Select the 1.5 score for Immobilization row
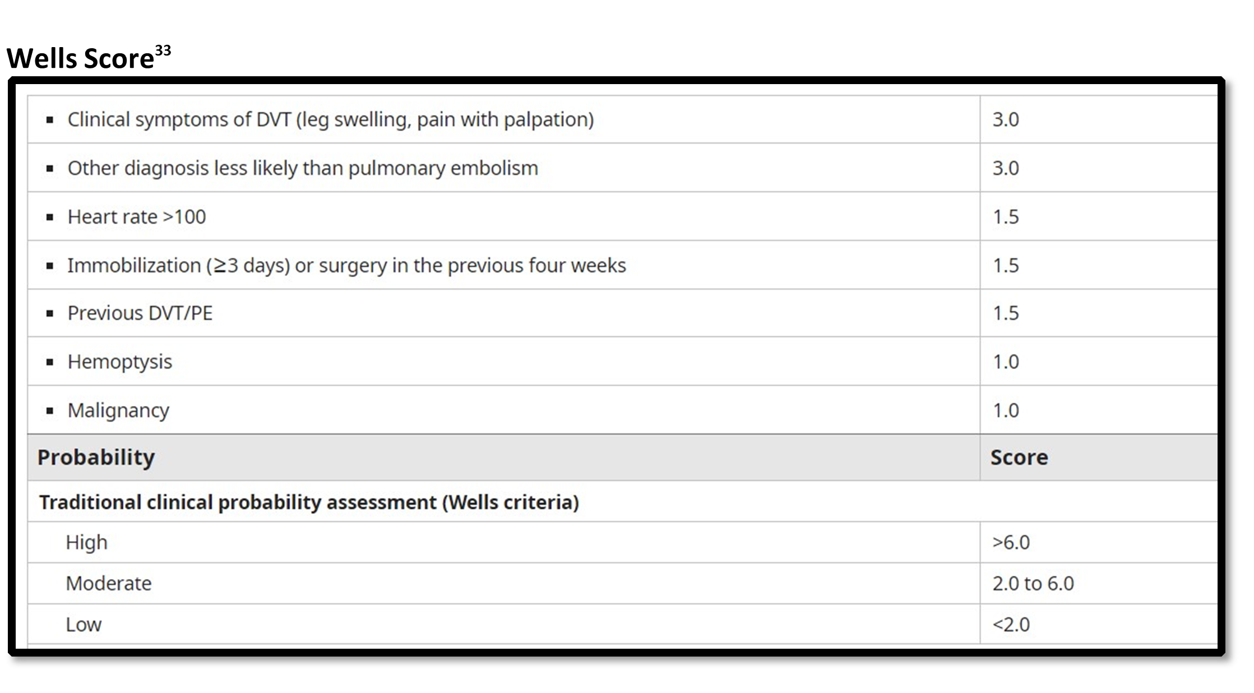 click(x=1006, y=265)
